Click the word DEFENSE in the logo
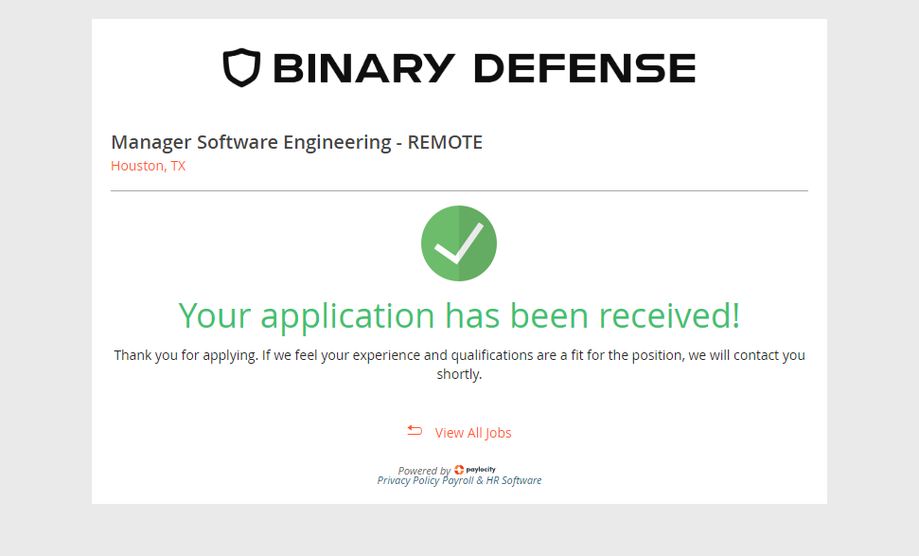This screenshot has width=919, height=556. (x=584, y=68)
